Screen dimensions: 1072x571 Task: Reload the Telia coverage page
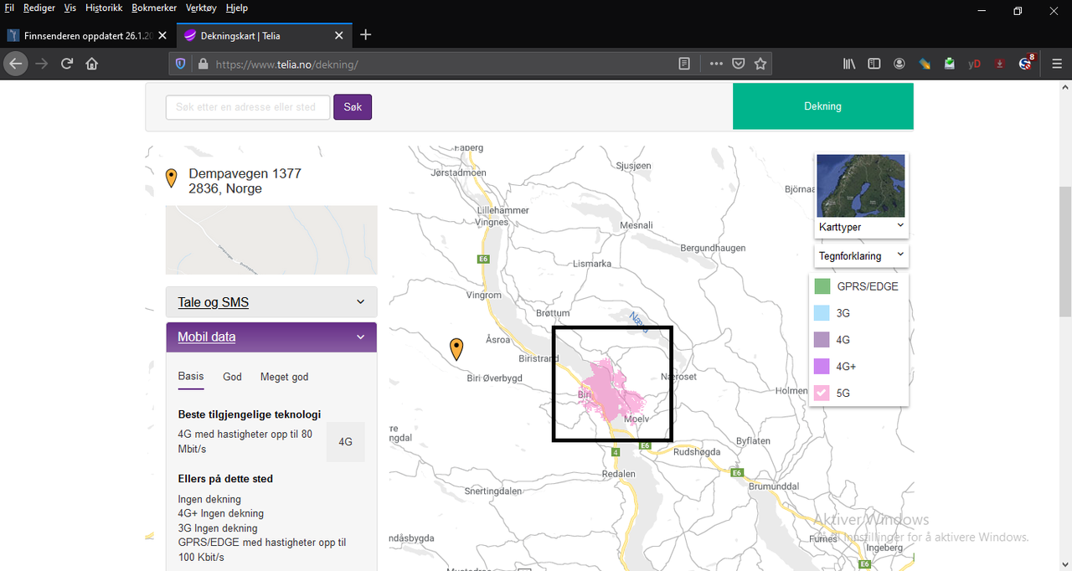coord(67,64)
